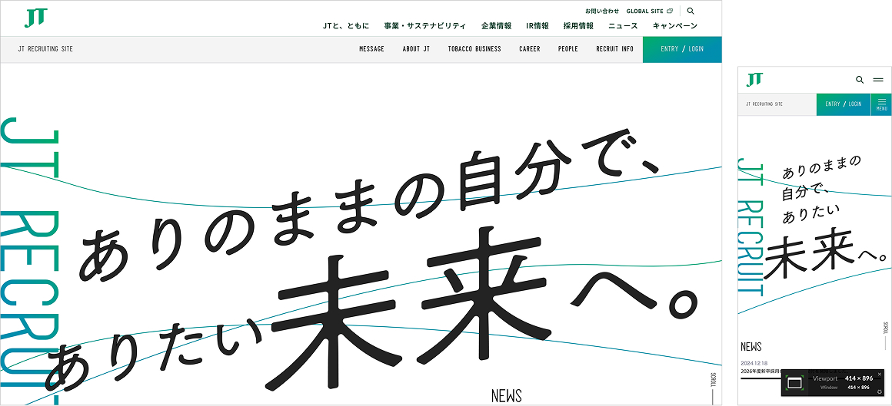
Task: Open 採用情報 menu item
Action: (578, 25)
